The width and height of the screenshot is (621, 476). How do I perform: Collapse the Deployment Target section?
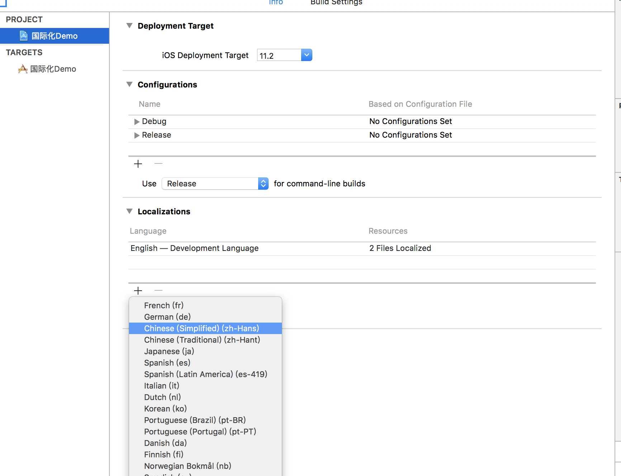click(129, 25)
